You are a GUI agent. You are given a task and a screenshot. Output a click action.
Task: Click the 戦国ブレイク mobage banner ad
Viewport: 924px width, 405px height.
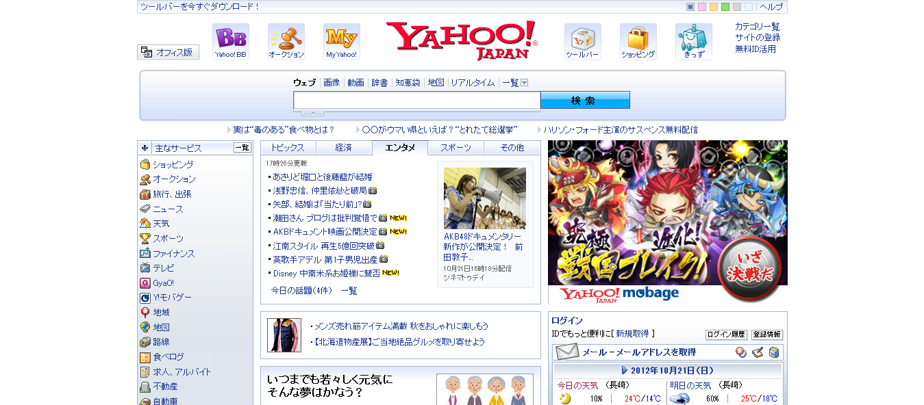point(668,222)
